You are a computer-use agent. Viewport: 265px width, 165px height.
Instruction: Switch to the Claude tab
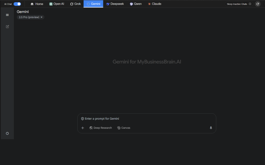coord(154,4)
